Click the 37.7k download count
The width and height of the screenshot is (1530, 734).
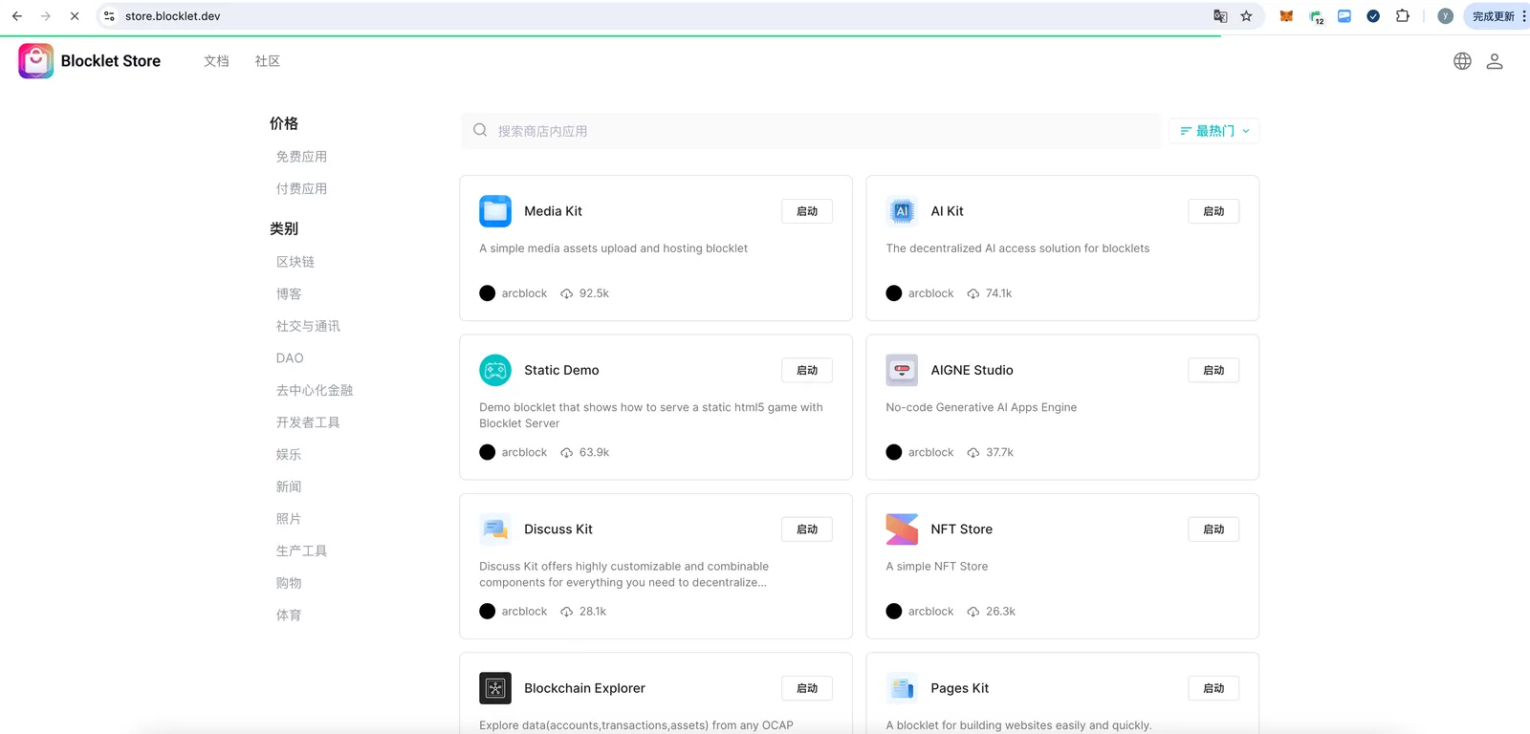pyautogui.click(x=999, y=452)
